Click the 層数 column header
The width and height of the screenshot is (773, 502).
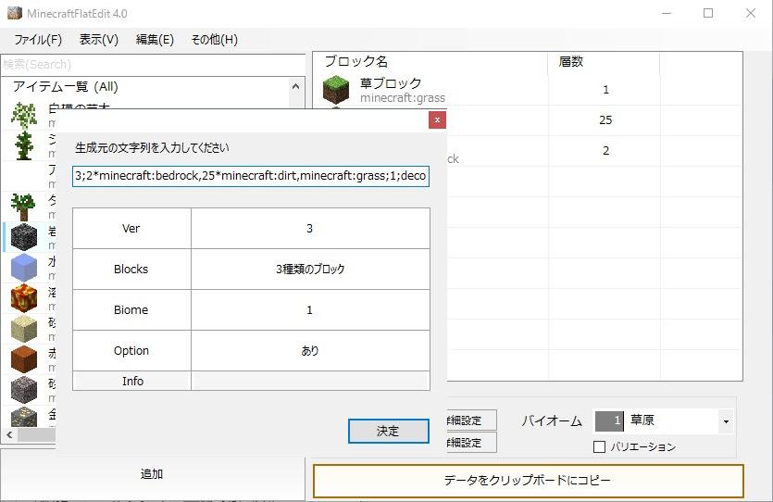[x=571, y=61]
